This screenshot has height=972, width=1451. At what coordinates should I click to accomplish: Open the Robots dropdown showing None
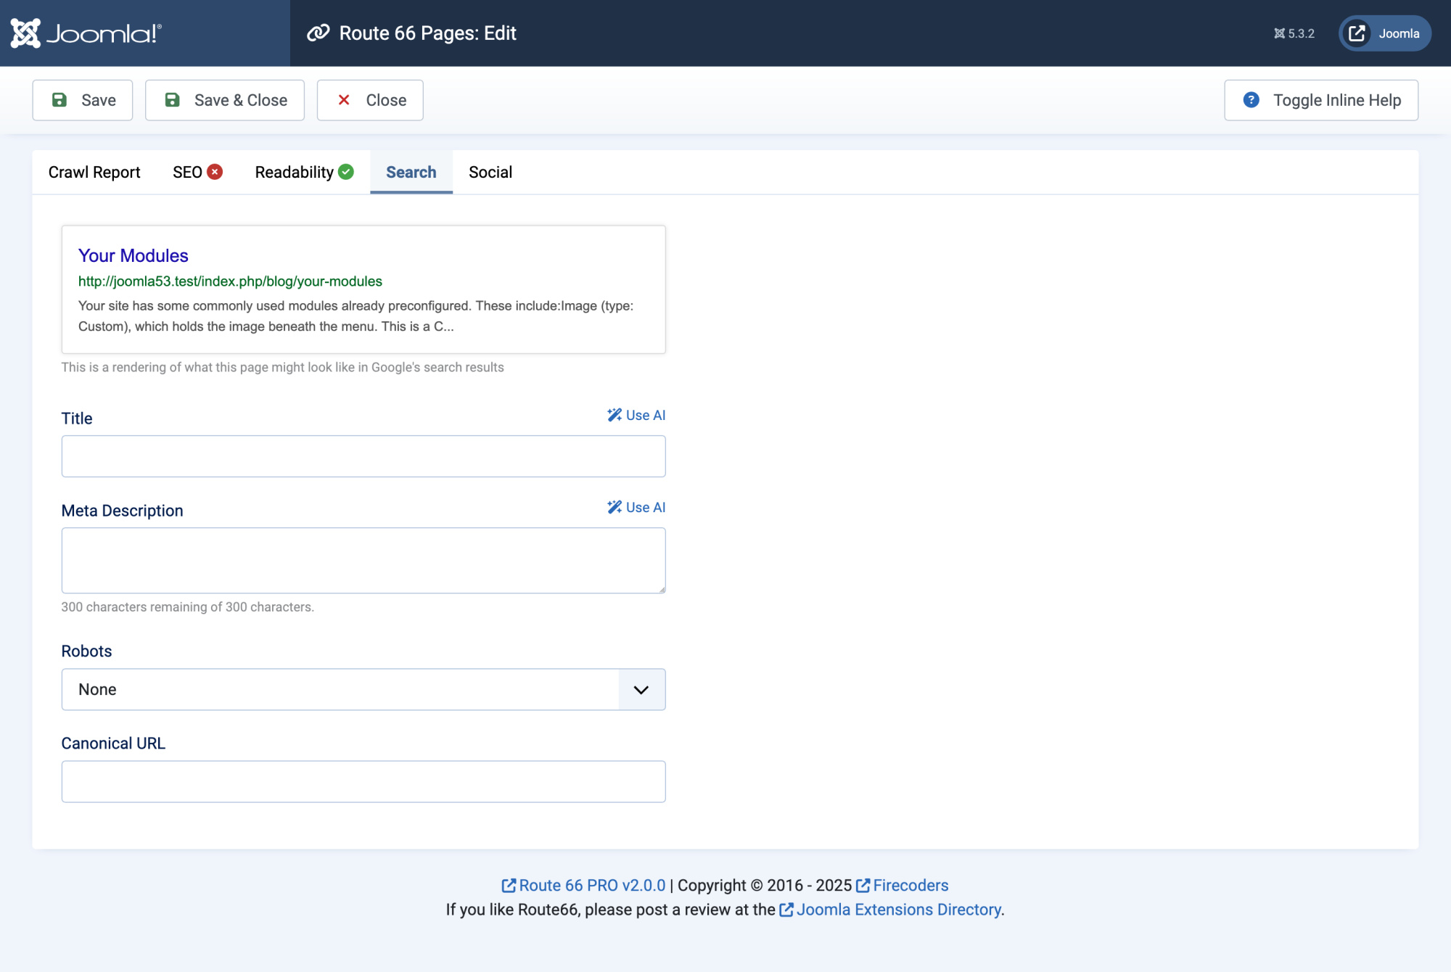pyautogui.click(x=363, y=690)
